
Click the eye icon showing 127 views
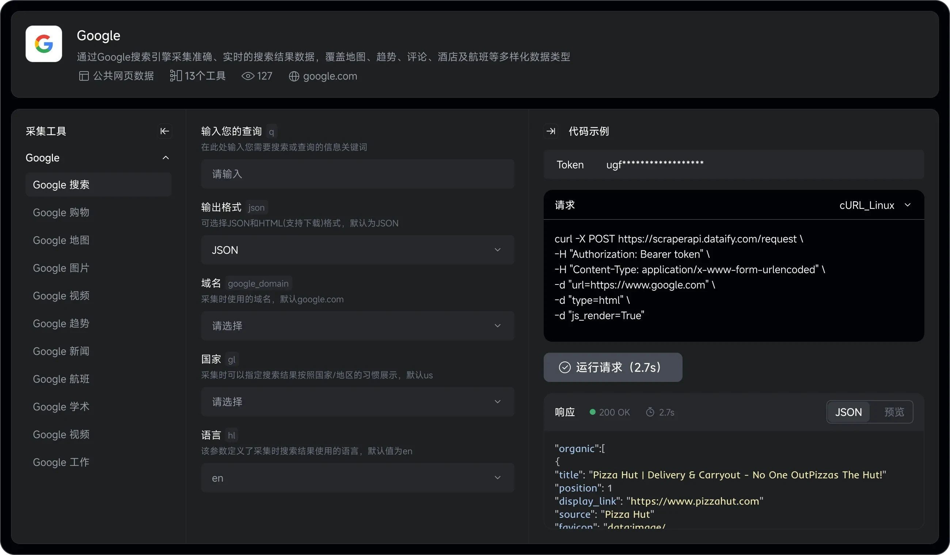click(248, 76)
